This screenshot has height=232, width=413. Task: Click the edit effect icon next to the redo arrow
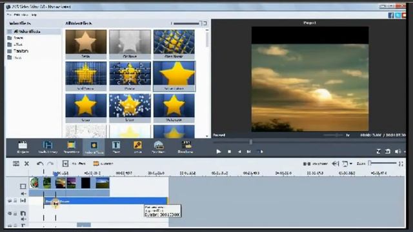[65, 164]
